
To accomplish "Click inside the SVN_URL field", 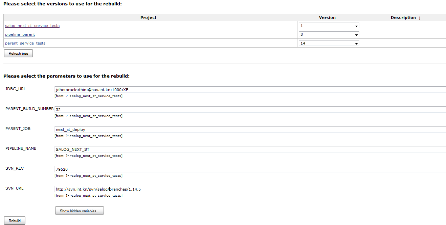I will pyautogui.click(x=250, y=189).
